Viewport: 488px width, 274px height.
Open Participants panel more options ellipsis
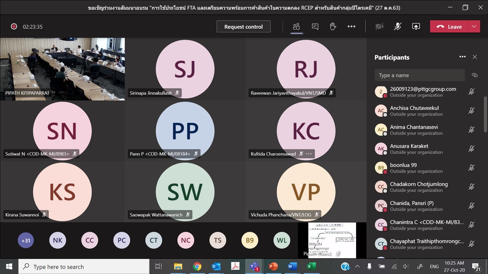point(462,57)
